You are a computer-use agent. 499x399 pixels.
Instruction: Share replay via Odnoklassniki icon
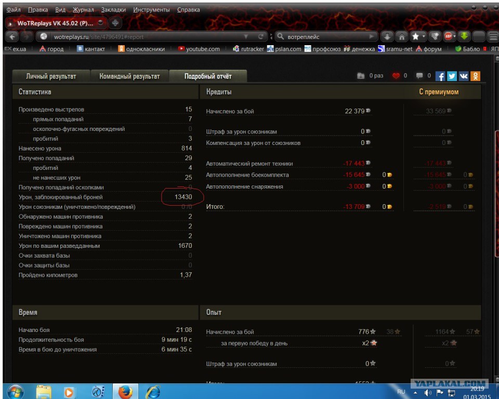click(x=475, y=76)
